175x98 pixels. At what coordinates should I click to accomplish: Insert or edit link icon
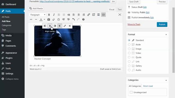89,15
